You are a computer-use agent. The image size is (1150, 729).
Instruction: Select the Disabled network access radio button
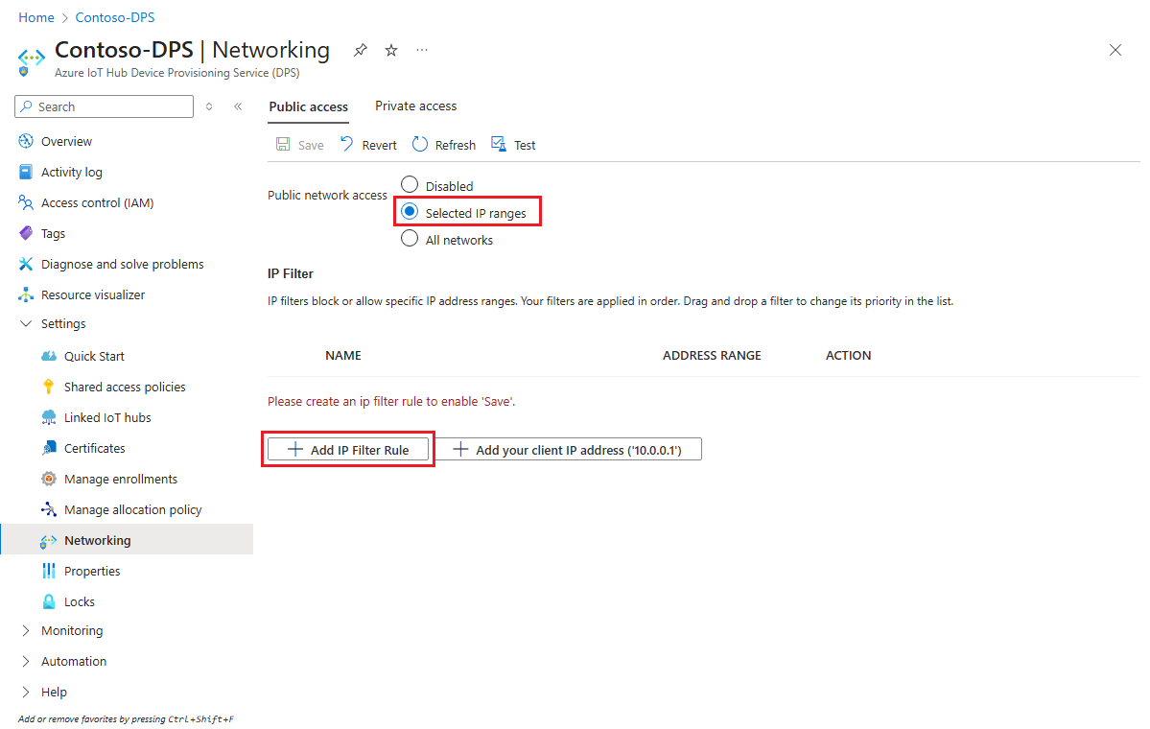point(410,184)
